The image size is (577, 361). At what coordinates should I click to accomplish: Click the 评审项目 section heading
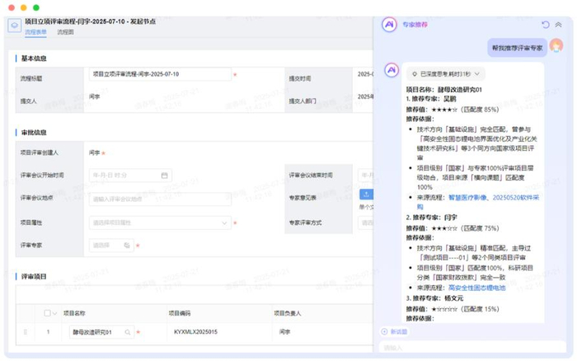coord(34,277)
